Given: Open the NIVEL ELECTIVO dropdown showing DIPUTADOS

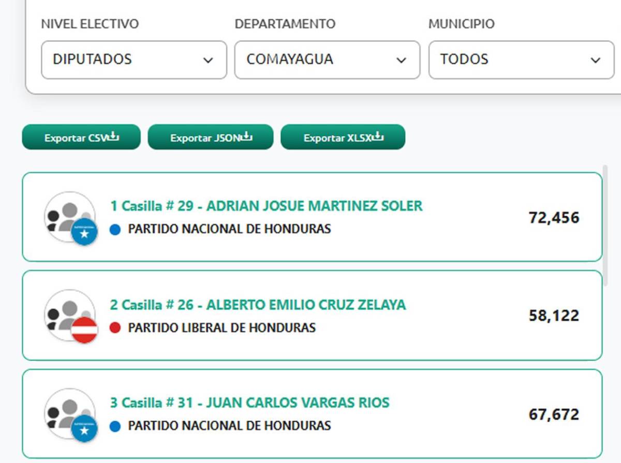Looking at the screenshot, I should click(x=133, y=59).
